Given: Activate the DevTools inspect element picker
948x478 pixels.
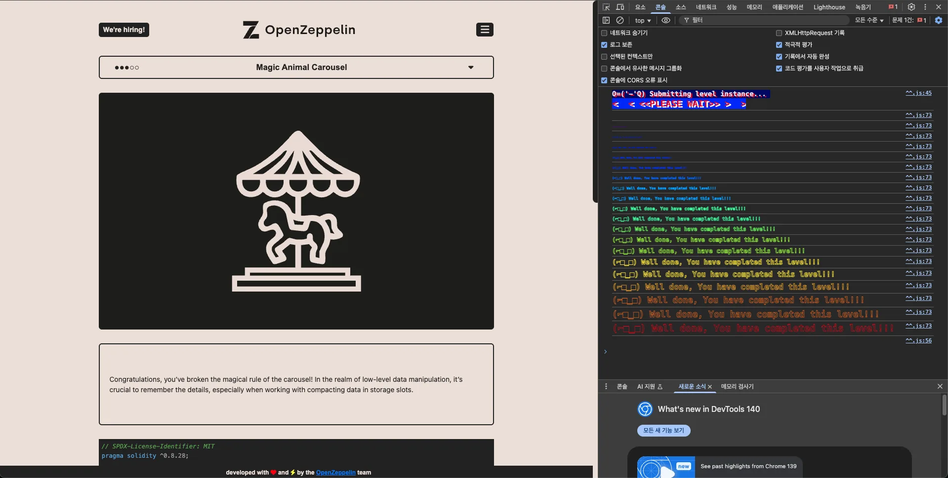Looking at the screenshot, I should point(606,7).
